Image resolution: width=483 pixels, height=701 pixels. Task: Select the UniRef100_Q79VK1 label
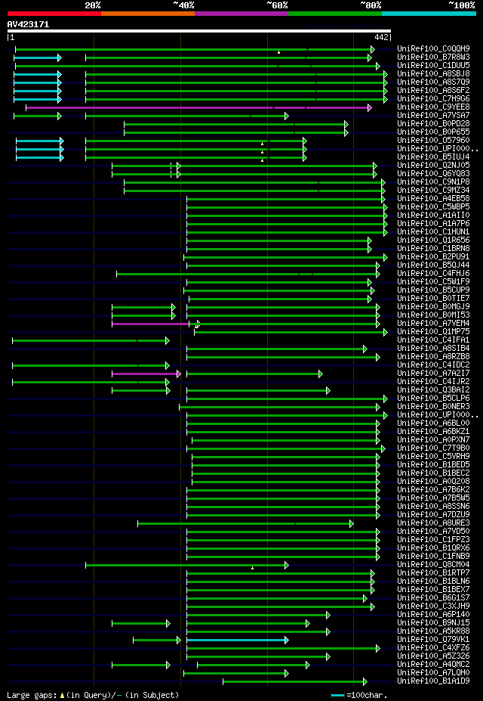click(x=433, y=641)
